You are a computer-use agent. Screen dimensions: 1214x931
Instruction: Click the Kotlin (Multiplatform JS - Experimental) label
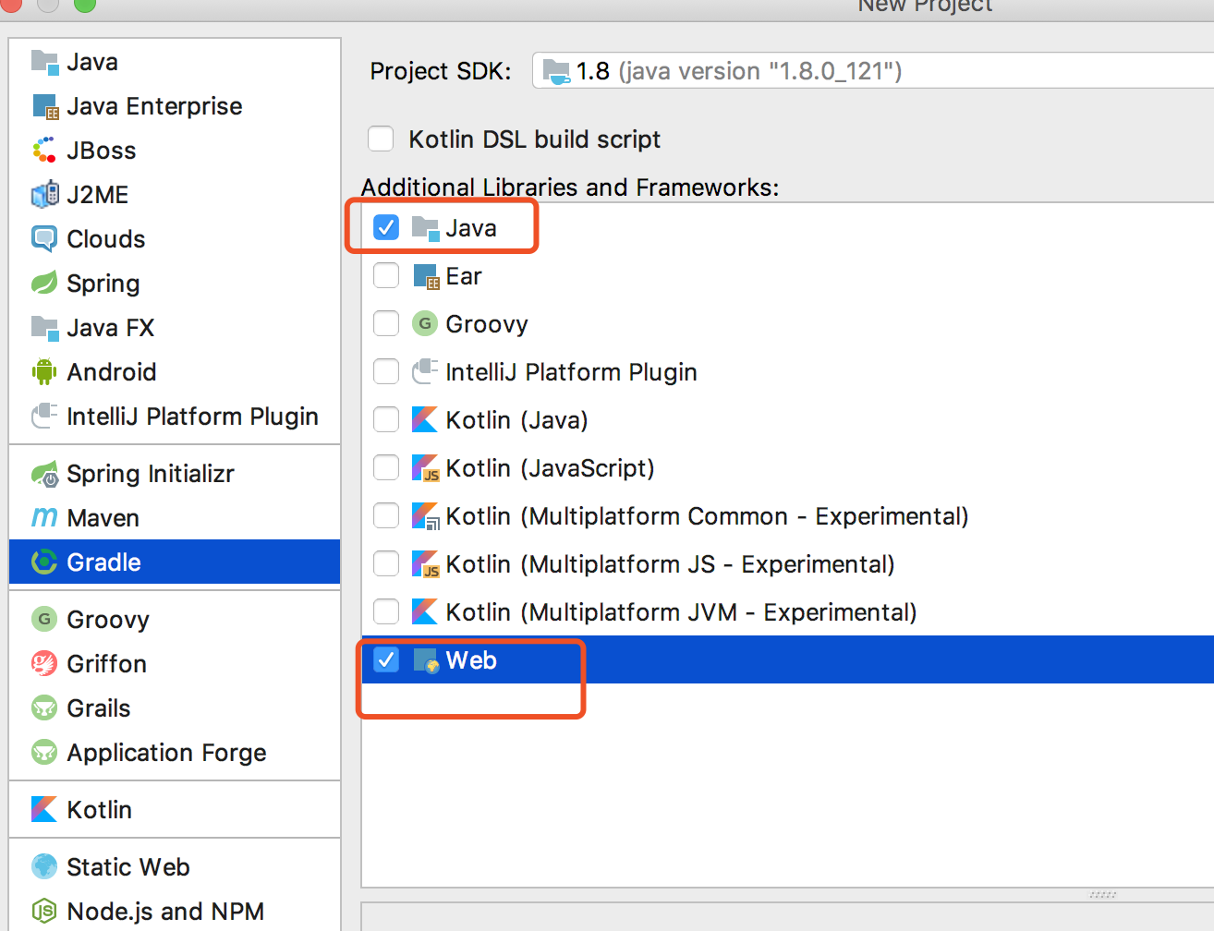click(670, 564)
